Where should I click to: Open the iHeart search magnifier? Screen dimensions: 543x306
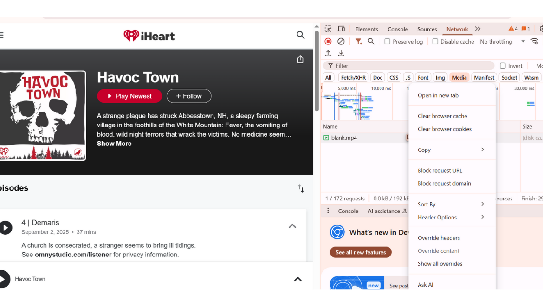click(301, 35)
